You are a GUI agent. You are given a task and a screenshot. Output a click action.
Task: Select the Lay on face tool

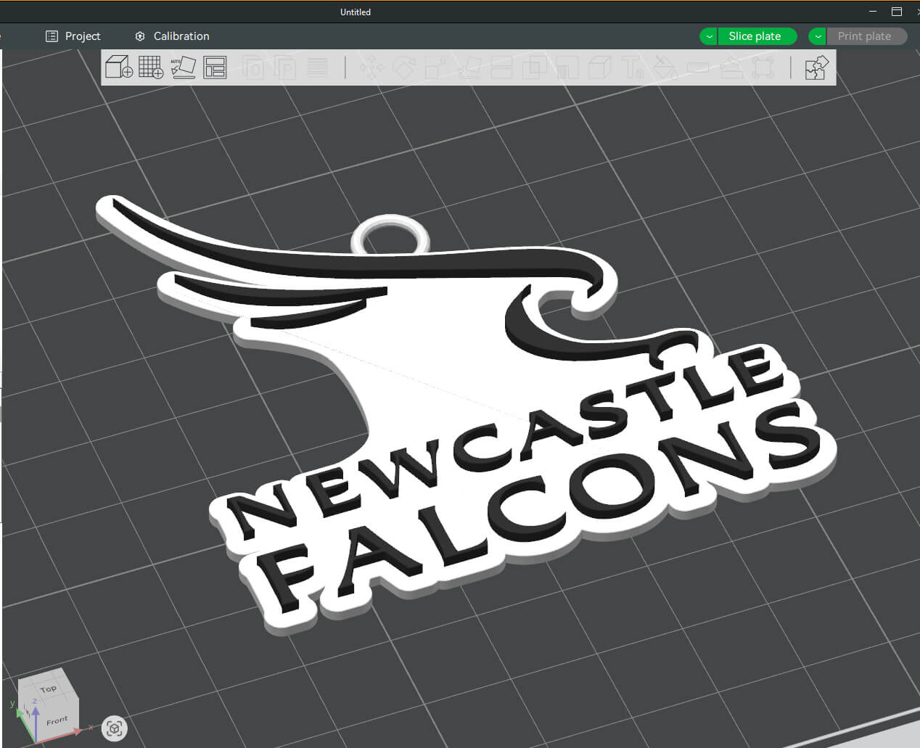pyautogui.click(x=469, y=67)
